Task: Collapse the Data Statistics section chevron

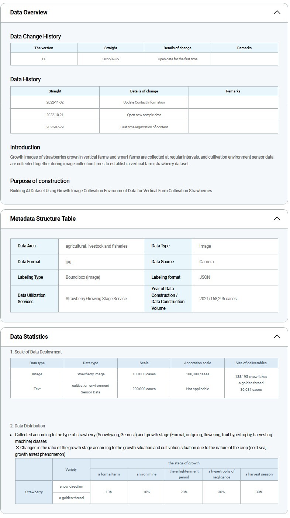Action: click(x=277, y=336)
